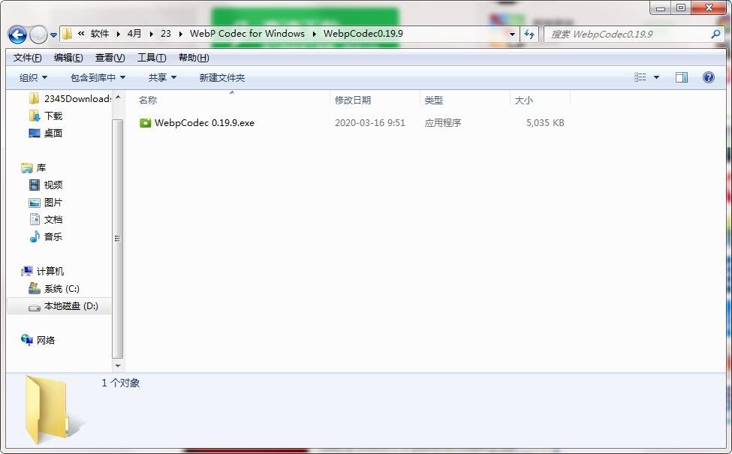
Task: Go to WebP Codec for Windows breadcrumb
Action: click(x=247, y=34)
